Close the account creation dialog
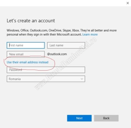The width and height of the screenshot is (131, 128). (128, 3)
